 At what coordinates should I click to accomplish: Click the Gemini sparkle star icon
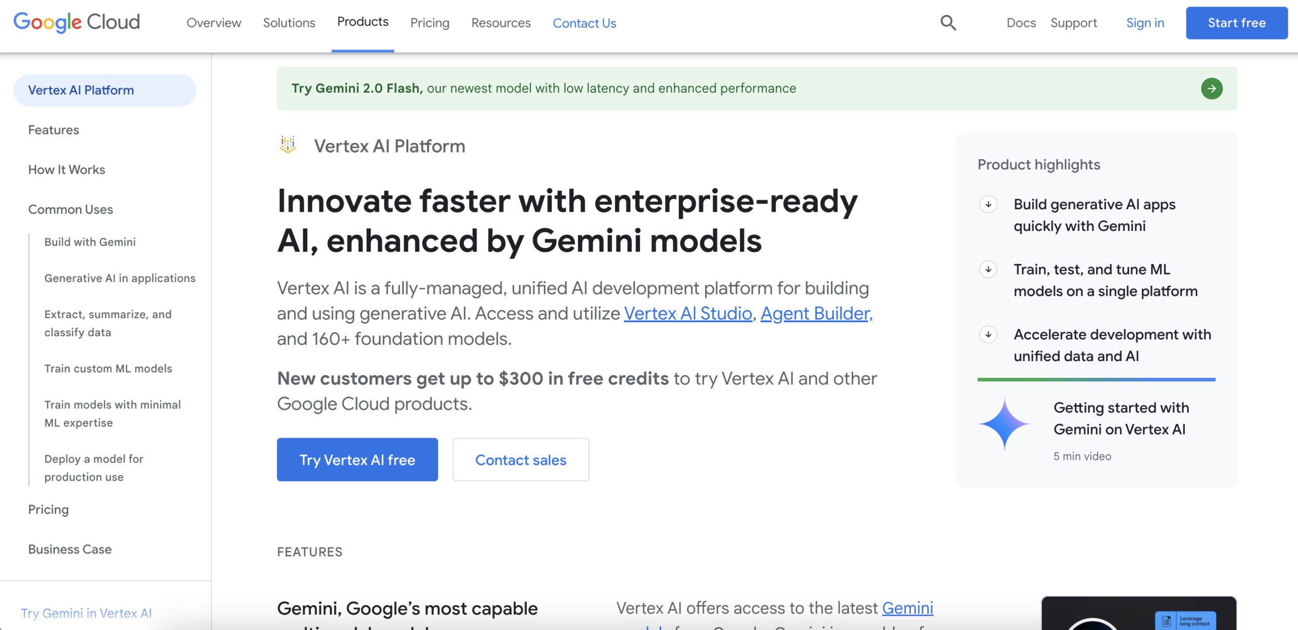pyautogui.click(x=1004, y=424)
